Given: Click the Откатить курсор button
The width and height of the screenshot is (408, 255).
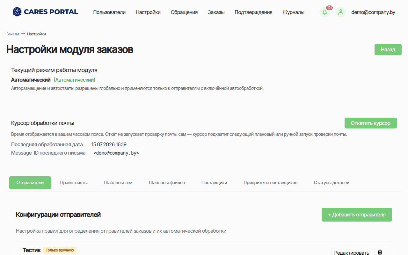Looking at the screenshot, I should click(371, 123).
